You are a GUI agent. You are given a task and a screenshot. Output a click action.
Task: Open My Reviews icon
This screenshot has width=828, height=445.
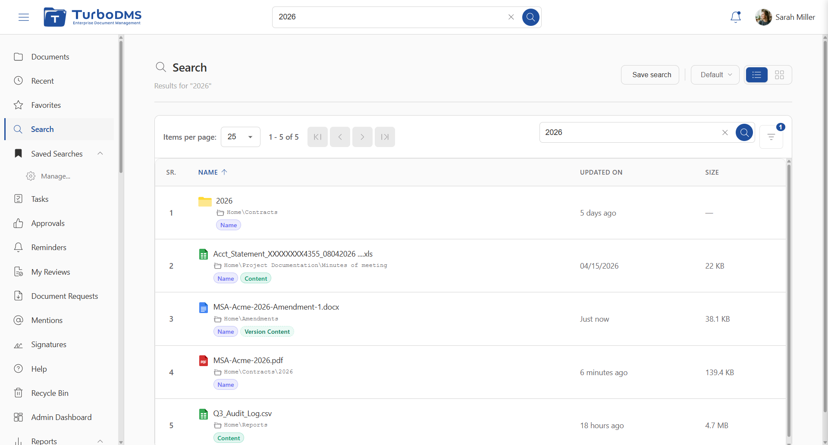coord(18,272)
